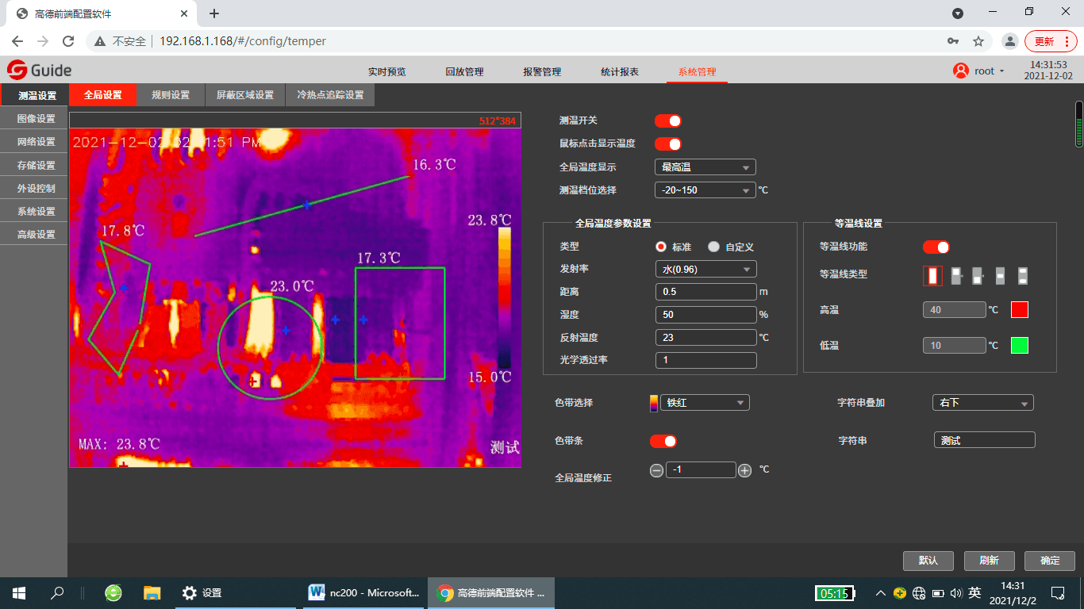Expand the 色带选择 dropdown showing 铁红
The image size is (1084, 609).
coord(705,403)
